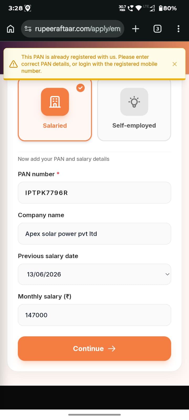Tap the lightbulb Self-employed icon
Image resolution: width=189 pixels, height=420 pixels.
click(134, 102)
